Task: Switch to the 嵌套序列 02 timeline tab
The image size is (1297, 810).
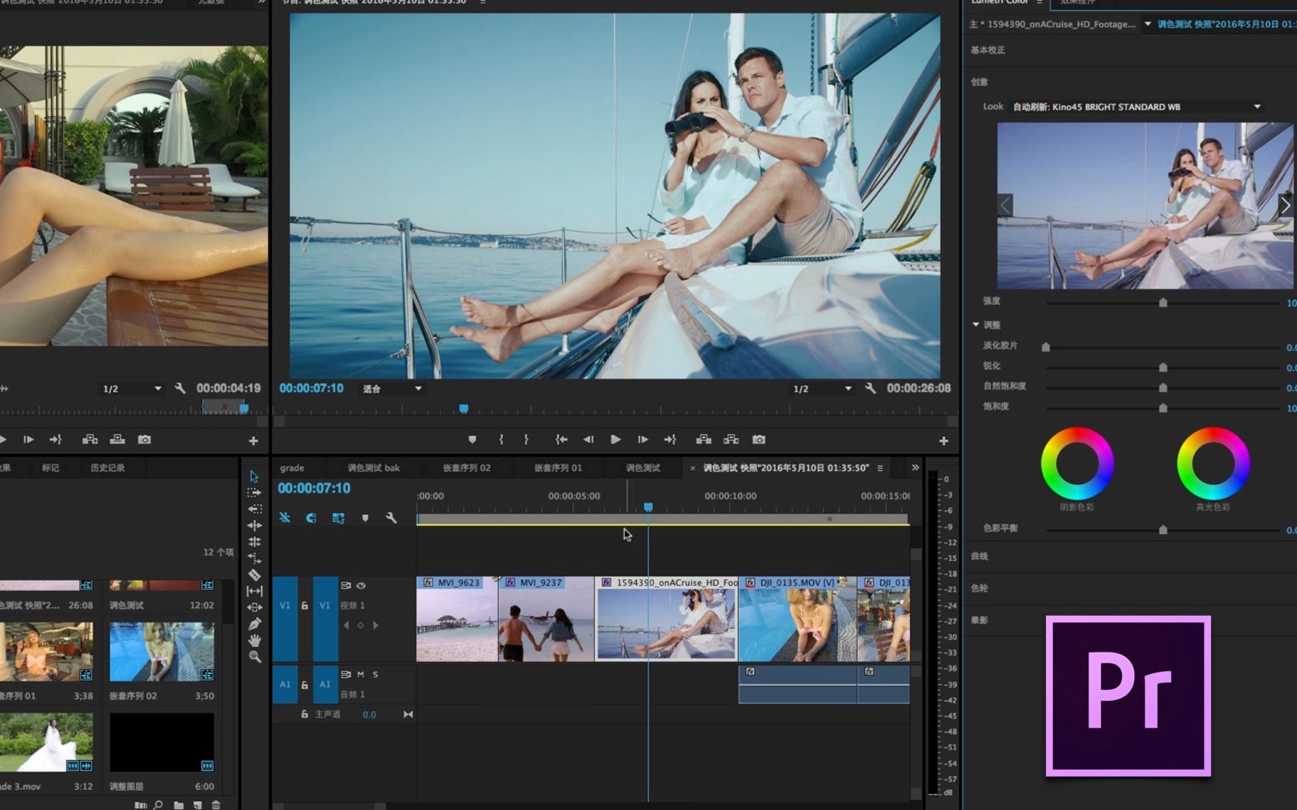Action: 466,468
